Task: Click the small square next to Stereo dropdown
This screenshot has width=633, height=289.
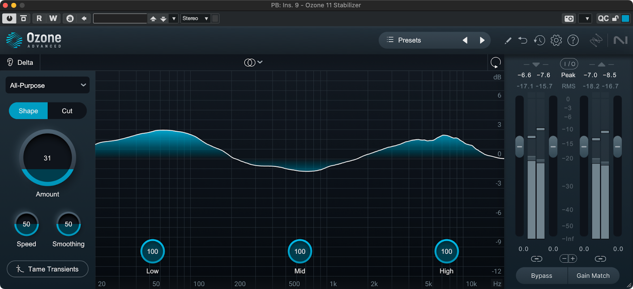Action: [x=215, y=18]
